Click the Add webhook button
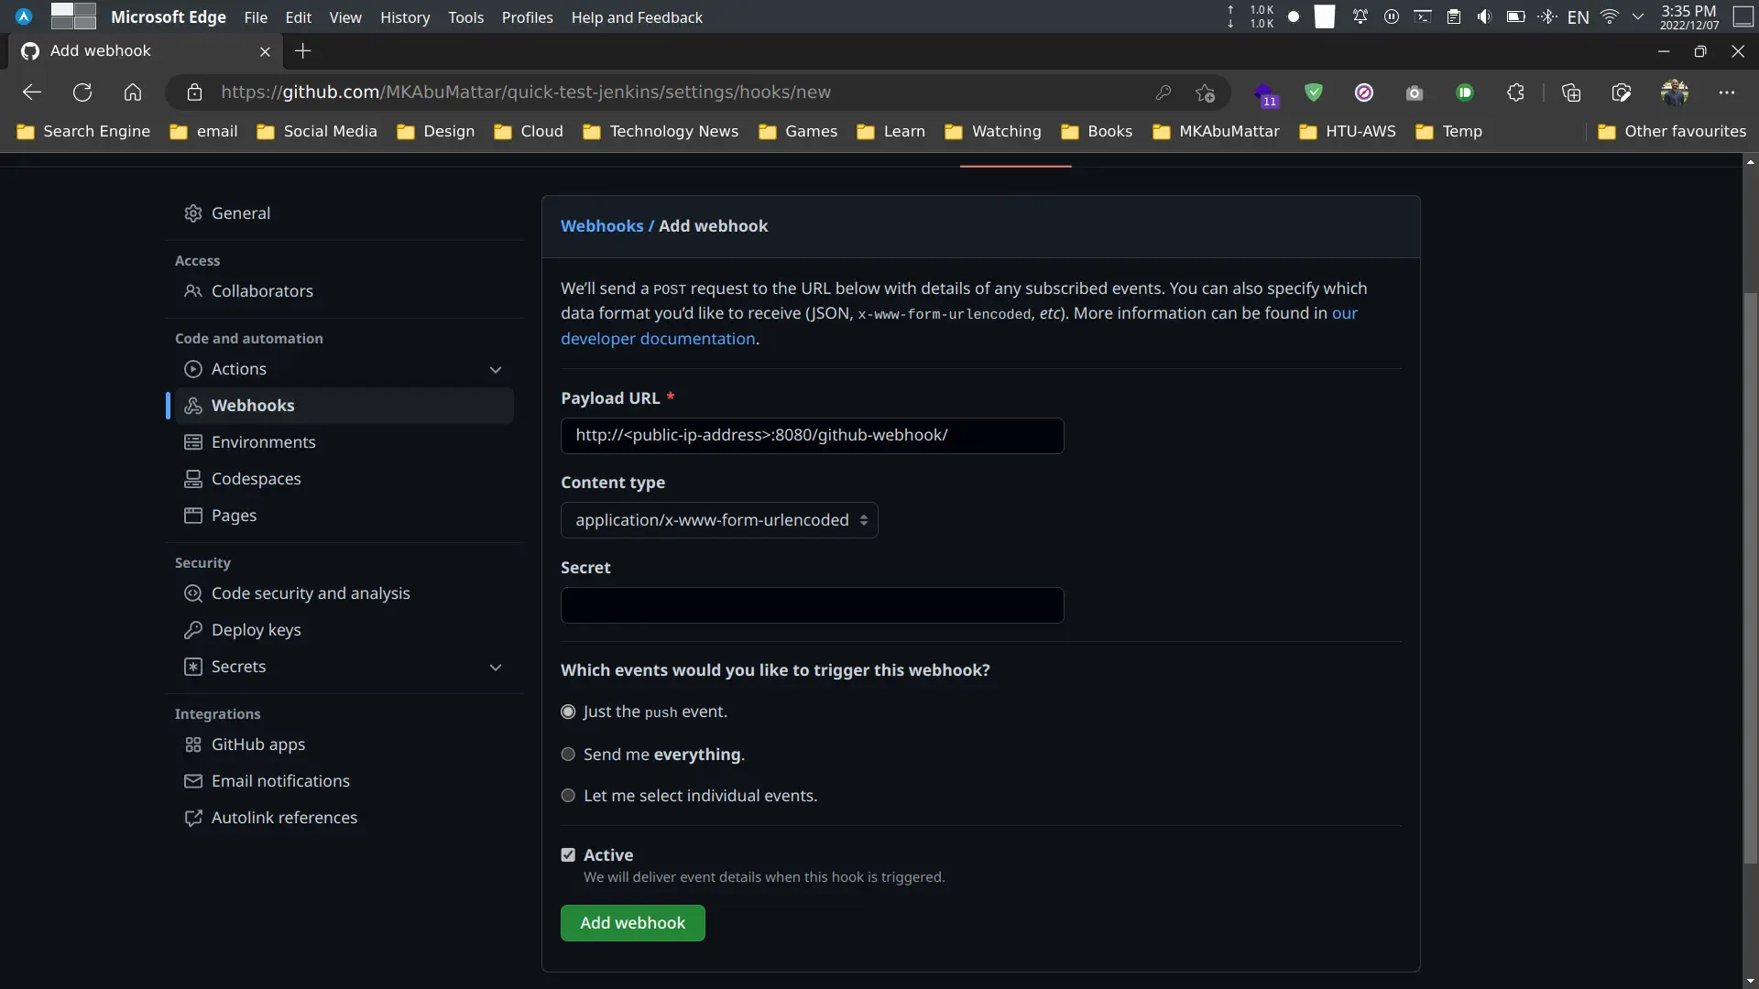 (632, 922)
